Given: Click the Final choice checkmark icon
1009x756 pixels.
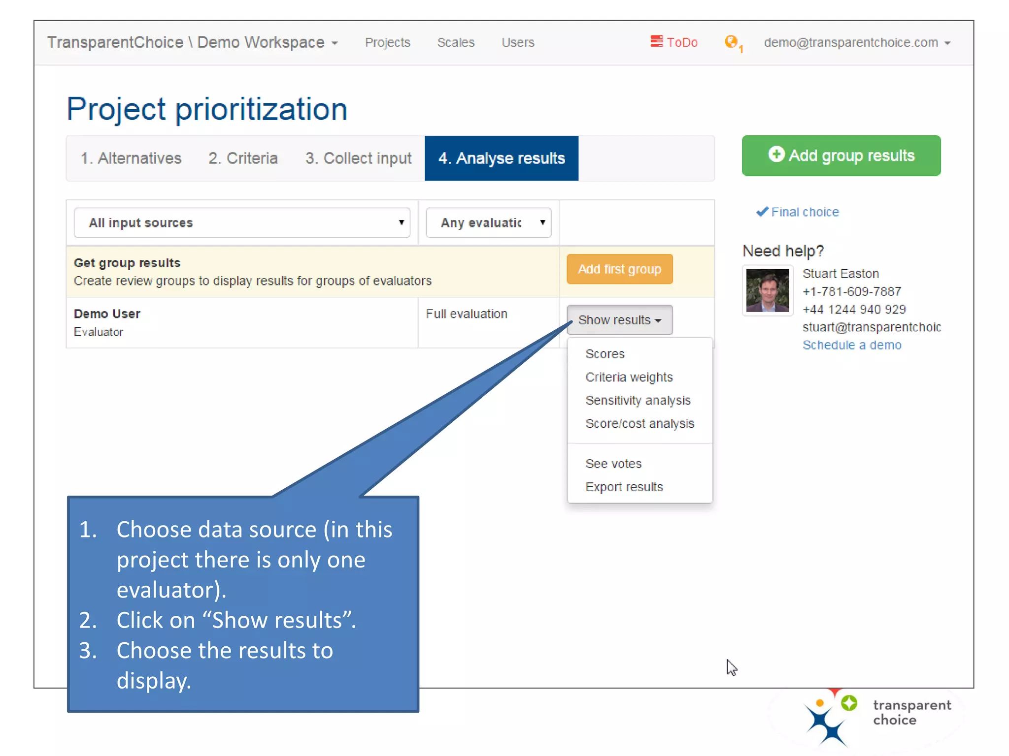Looking at the screenshot, I should [762, 212].
